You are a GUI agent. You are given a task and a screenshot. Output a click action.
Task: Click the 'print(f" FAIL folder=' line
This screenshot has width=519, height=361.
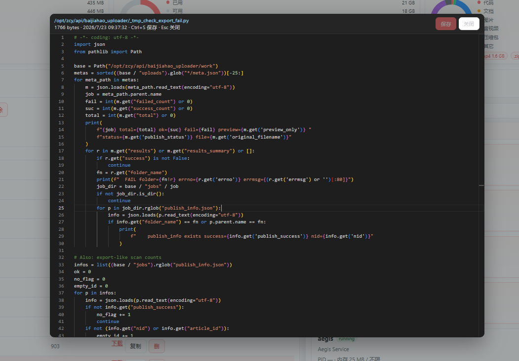(x=225, y=180)
